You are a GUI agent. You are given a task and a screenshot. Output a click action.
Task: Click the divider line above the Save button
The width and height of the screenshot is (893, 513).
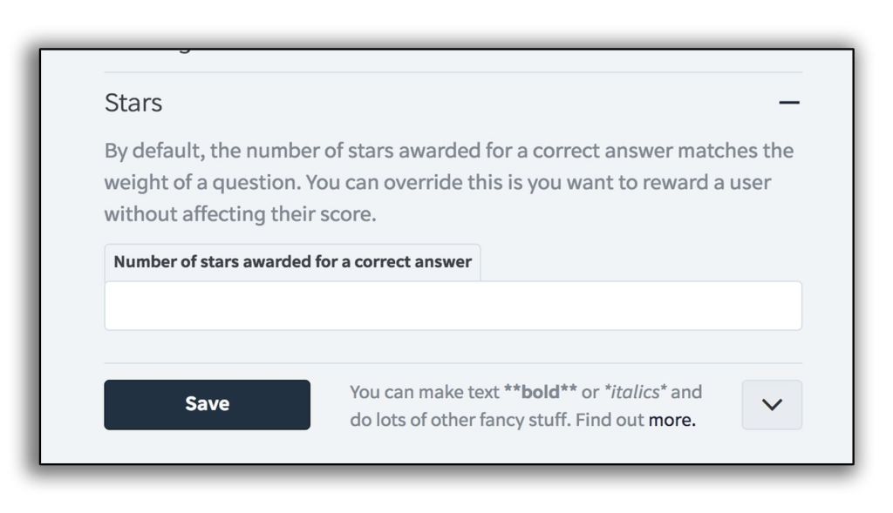click(x=453, y=363)
